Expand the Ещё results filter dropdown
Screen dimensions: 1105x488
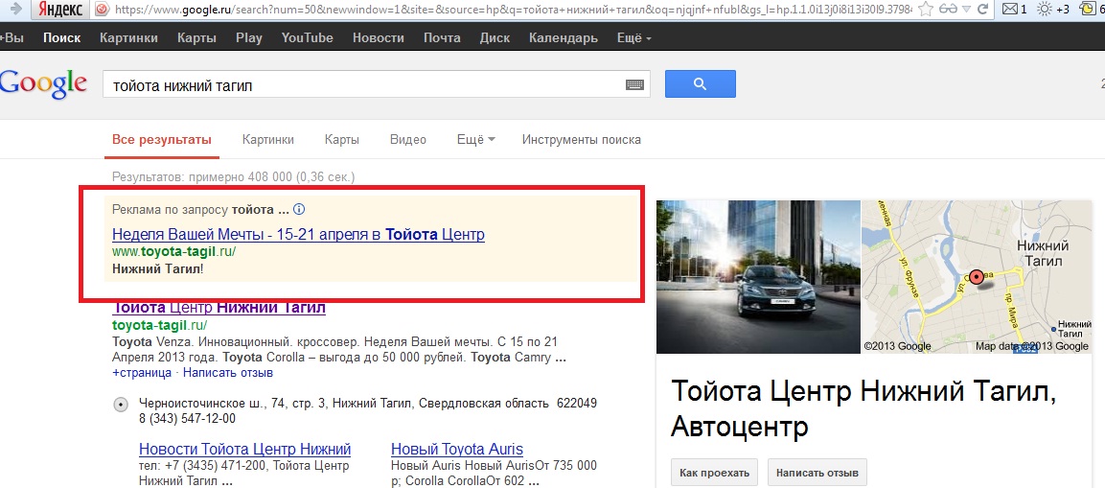click(x=476, y=140)
